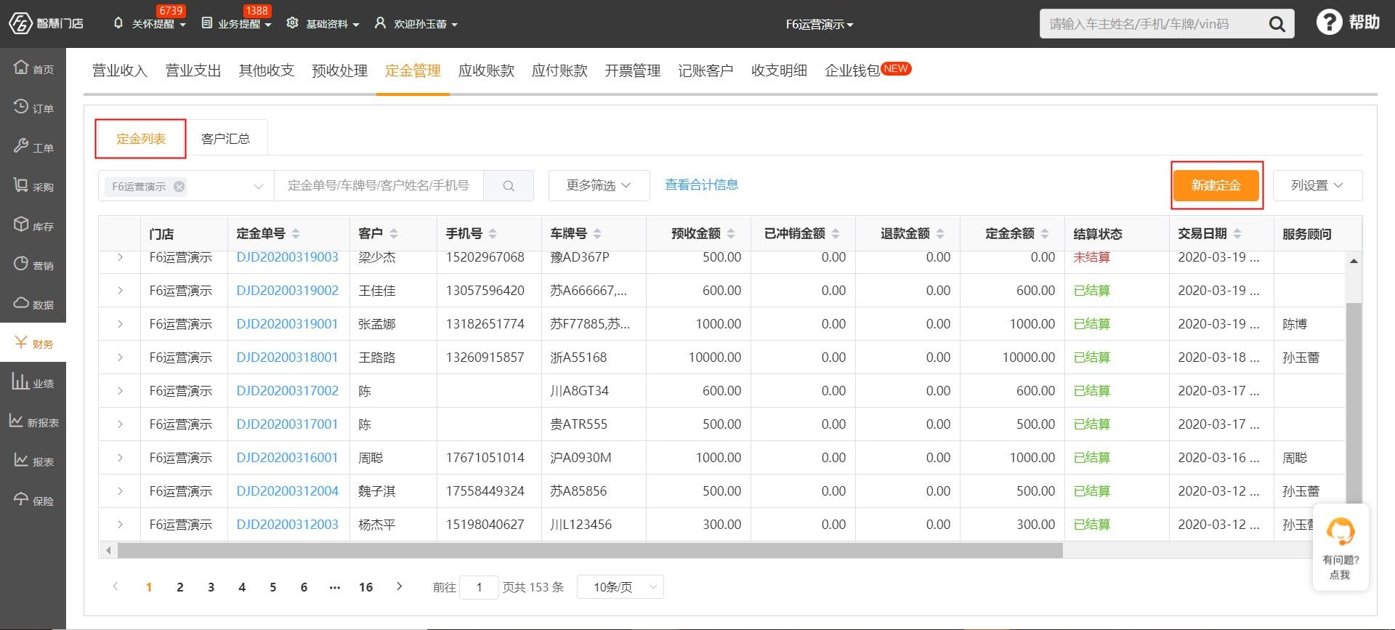Switch to 营业支出 tab

coord(193,70)
